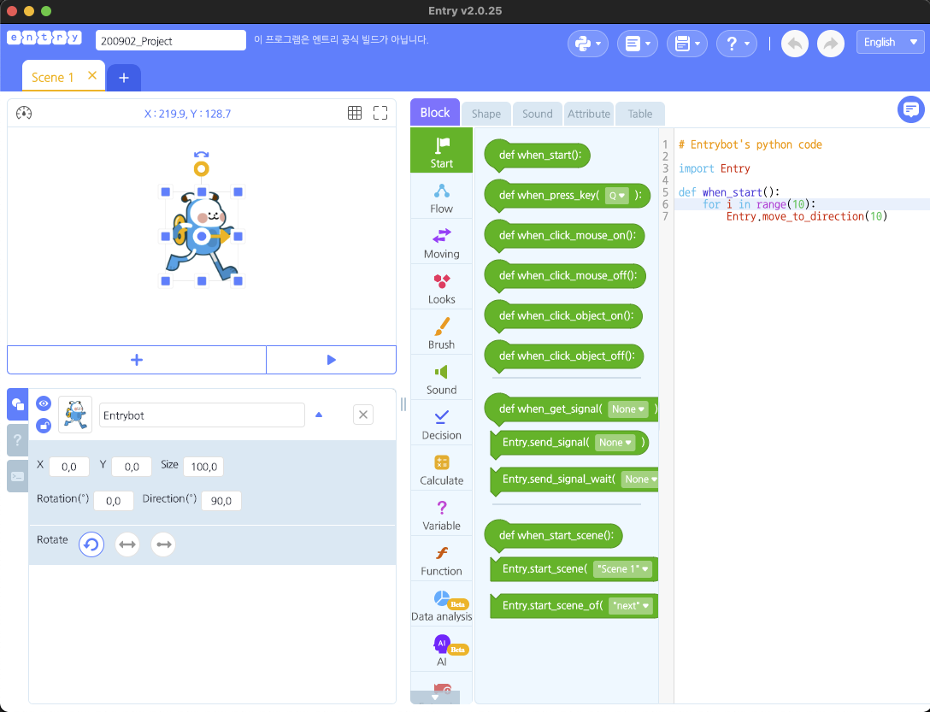Screen dimensions: 930x712
Task: Click the plus button to add object
Action: (137, 360)
